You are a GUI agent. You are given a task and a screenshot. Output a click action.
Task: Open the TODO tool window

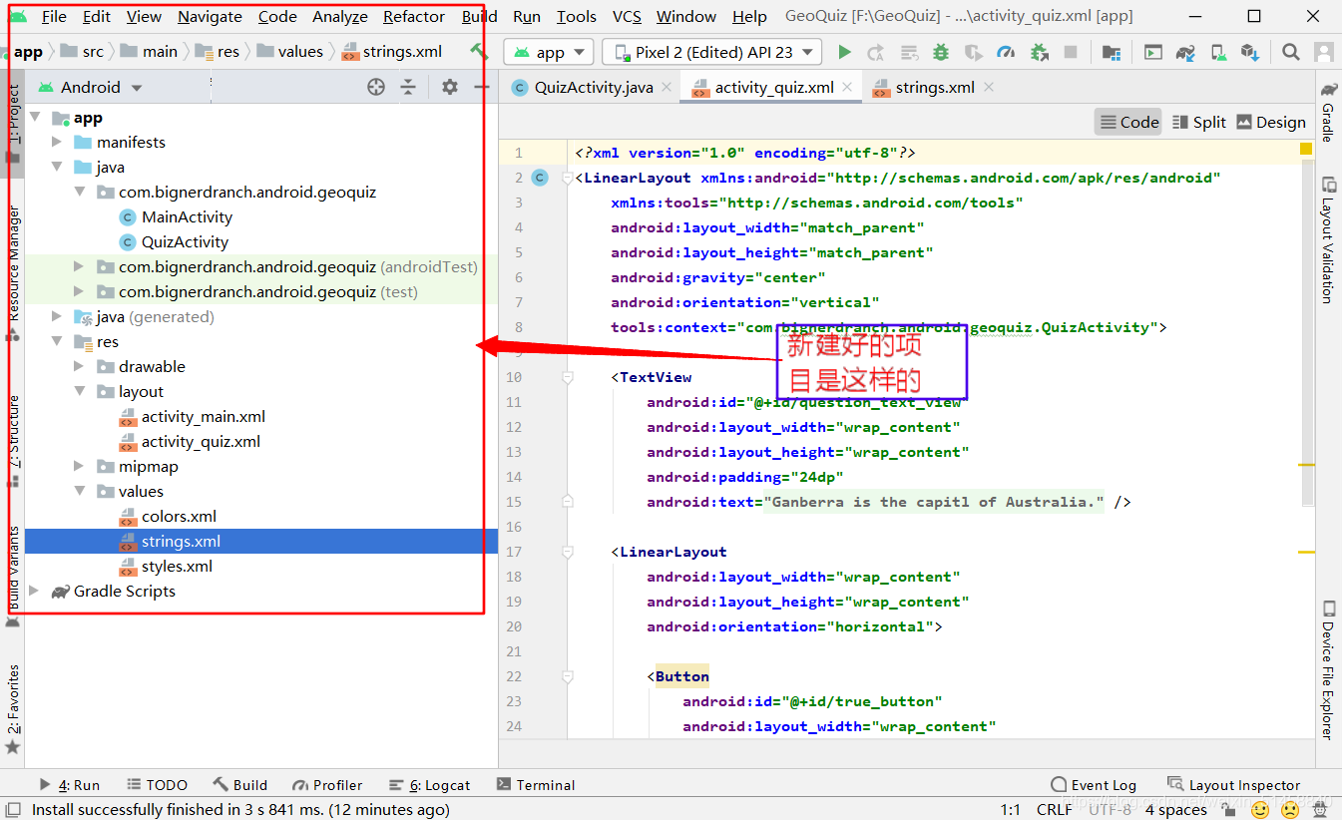tap(156, 785)
